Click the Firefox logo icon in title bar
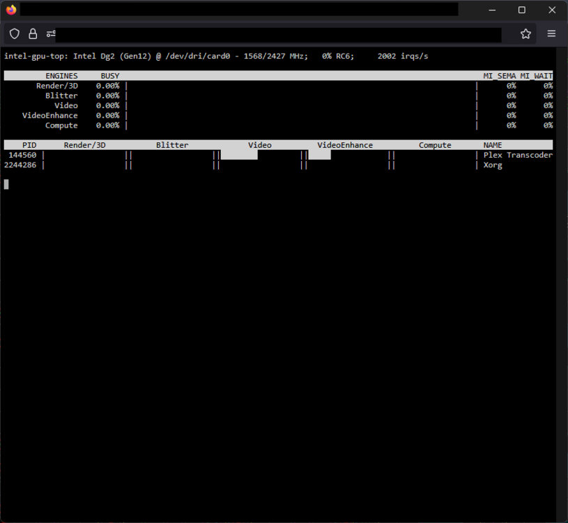 [x=11, y=10]
